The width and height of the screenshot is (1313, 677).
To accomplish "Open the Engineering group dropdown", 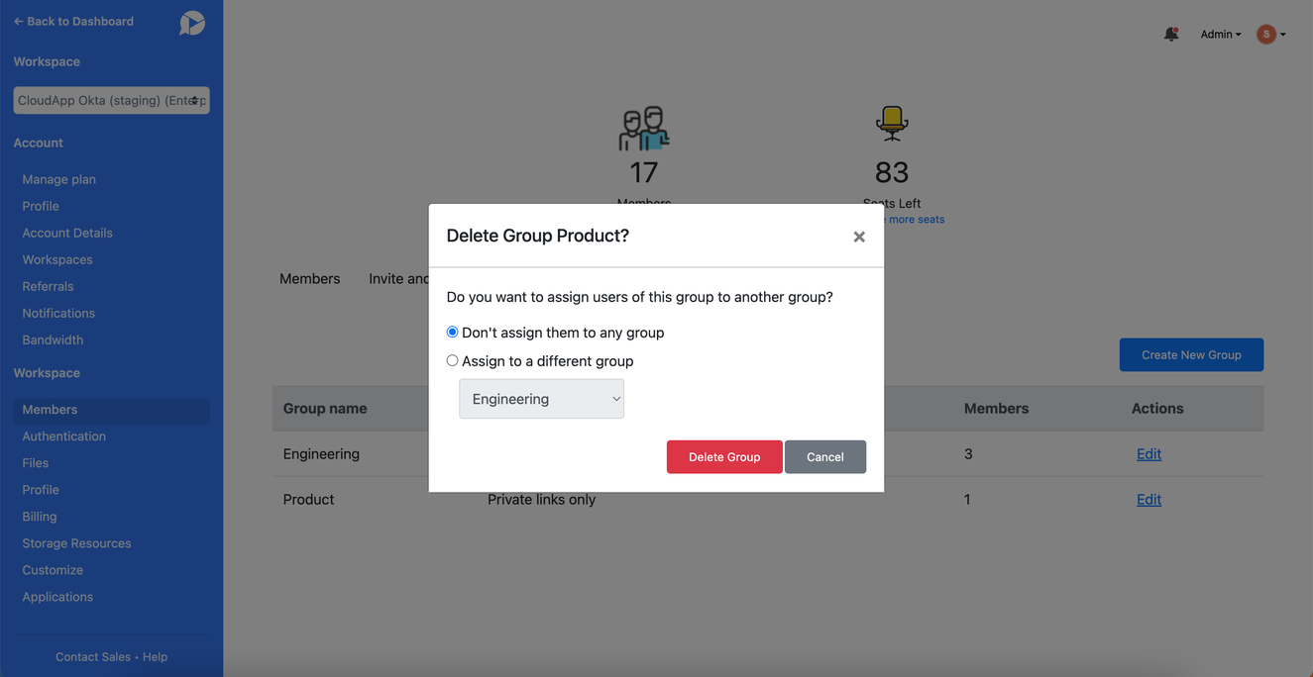I will pos(541,399).
